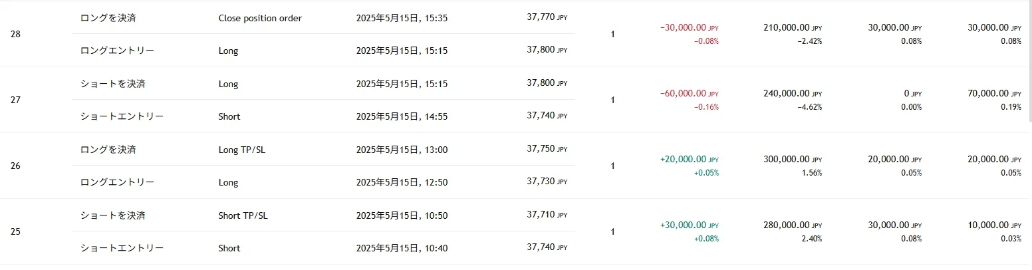1032x270 pixels.
Task: Click the −60,000.00 JPY loss value
Action: click(690, 94)
